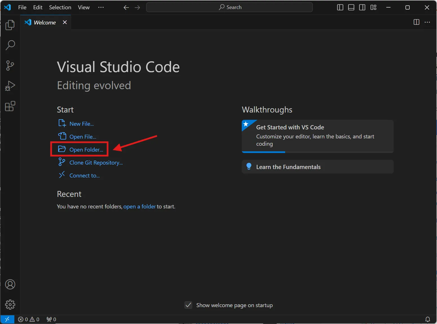
Task: Open the Explorer view in activity bar
Action: tap(10, 25)
